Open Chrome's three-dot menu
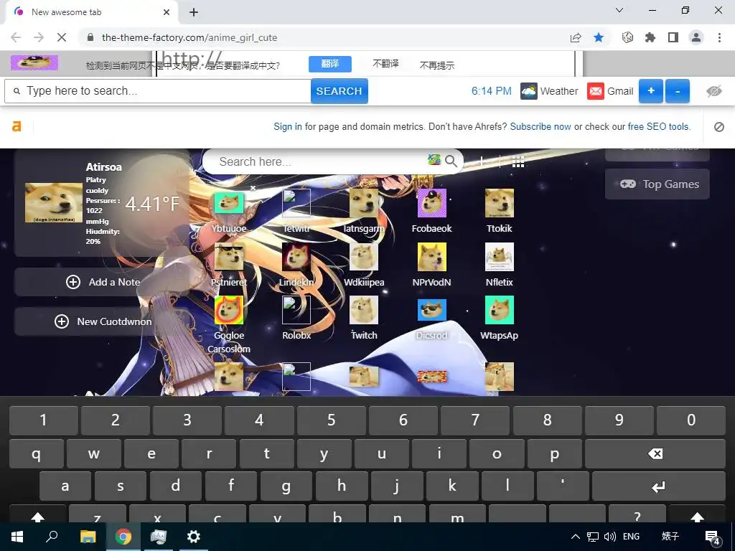Image resolution: width=735 pixels, height=551 pixels. pos(719,37)
